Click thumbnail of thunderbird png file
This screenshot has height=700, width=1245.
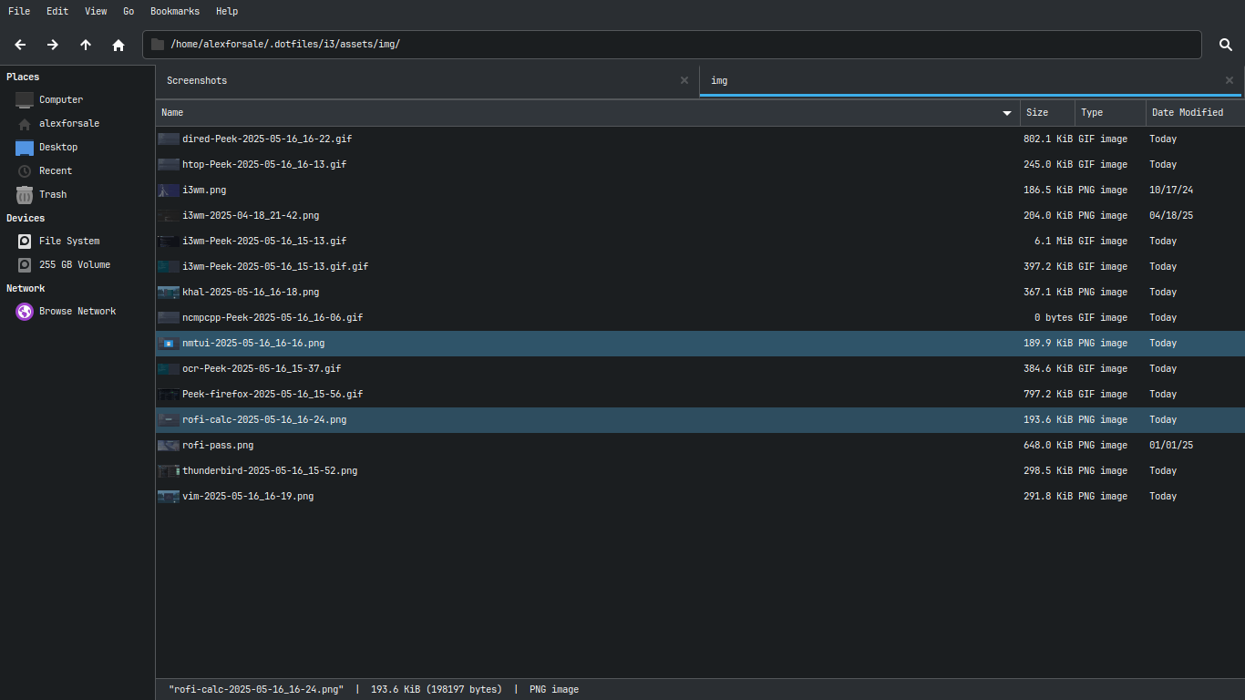[x=169, y=470]
